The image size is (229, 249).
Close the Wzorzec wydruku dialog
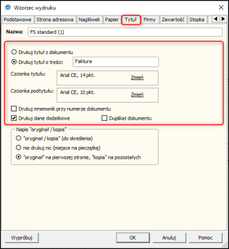click(x=221, y=8)
